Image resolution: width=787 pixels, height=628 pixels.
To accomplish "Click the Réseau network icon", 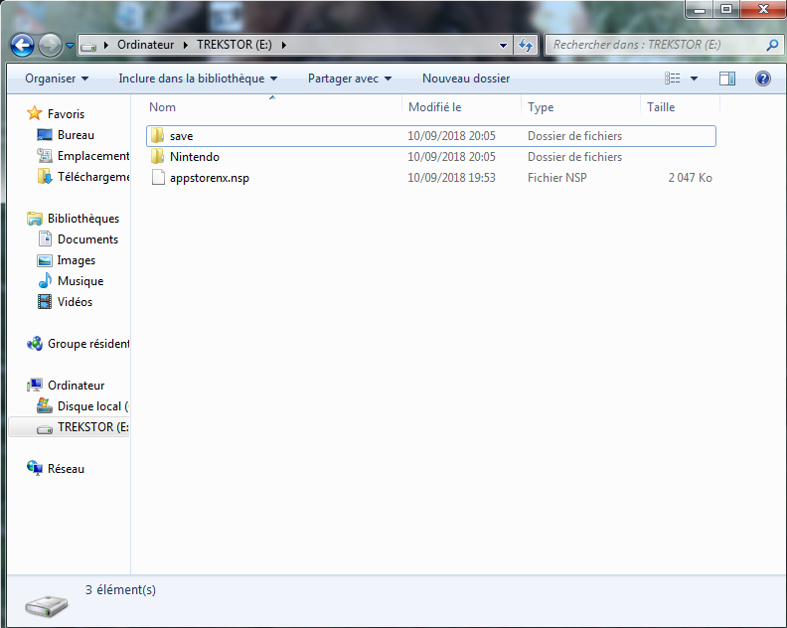I will (34, 468).
